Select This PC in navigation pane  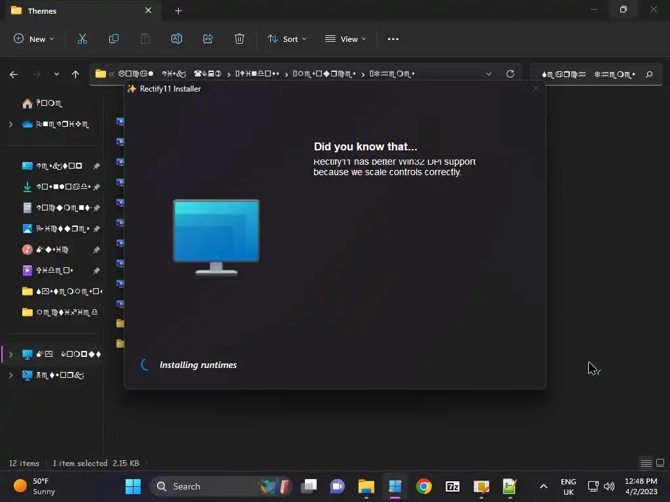61,354
